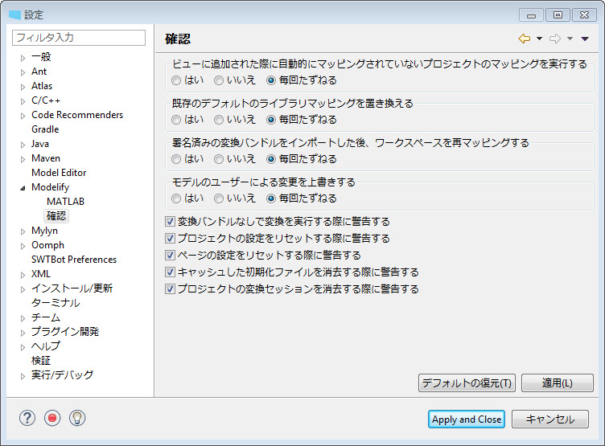The width and height of the screenshot is (605, 446).
Task: Go back using the yellow back arrow
Action: tap(525, 39)
